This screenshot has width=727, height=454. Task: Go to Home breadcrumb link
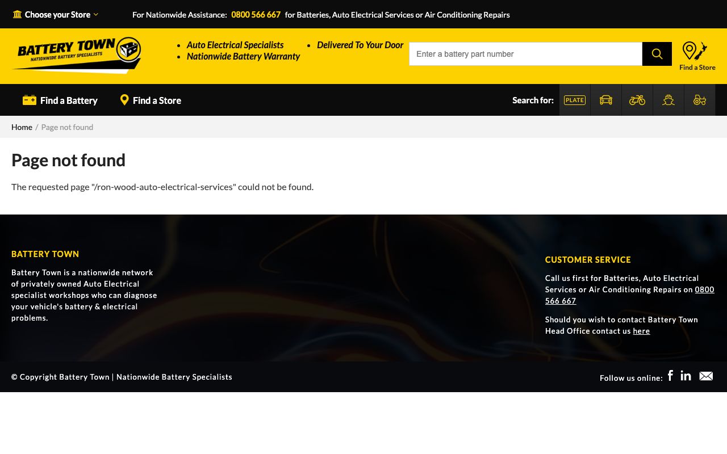tap(22, 127)
